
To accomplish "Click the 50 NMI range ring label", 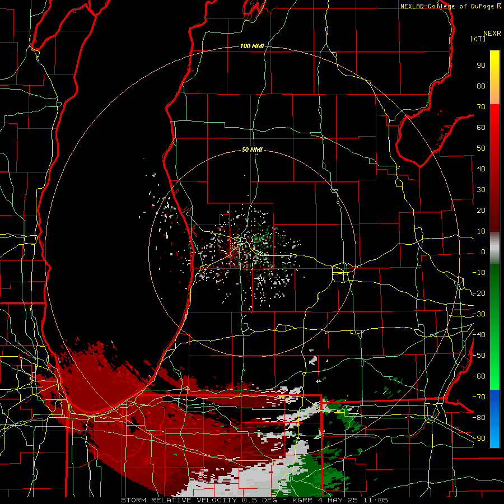I will [252, 150].
